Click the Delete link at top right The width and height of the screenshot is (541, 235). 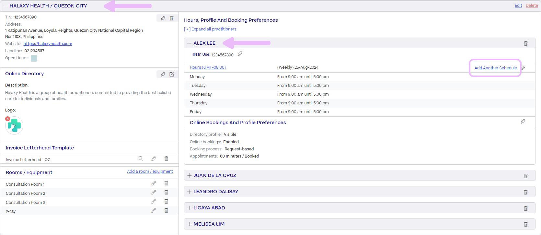(532, 6)
